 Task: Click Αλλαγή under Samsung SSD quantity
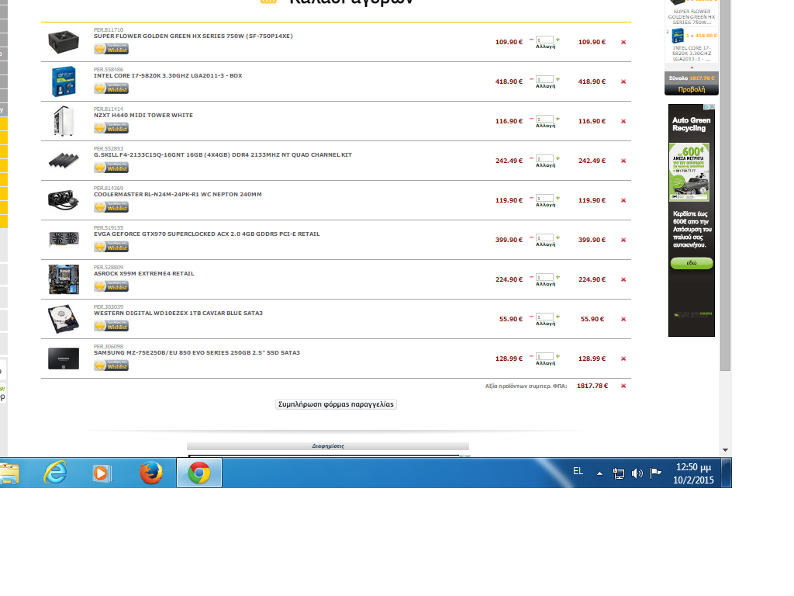(x=545, y=363)
